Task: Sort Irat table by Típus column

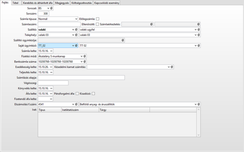Action: pyautogui.click(x=50, y=110)
